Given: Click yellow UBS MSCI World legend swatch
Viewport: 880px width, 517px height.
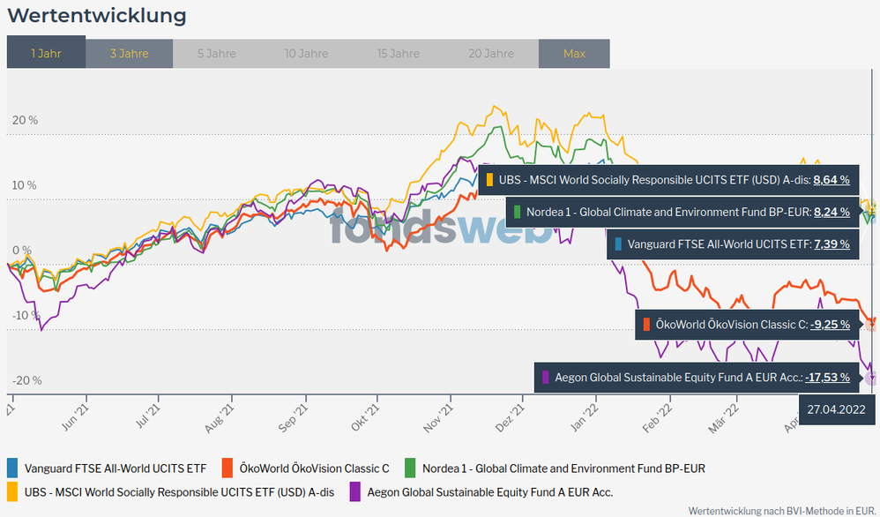Looking at the screenshot, I should (x=12, y=492).
